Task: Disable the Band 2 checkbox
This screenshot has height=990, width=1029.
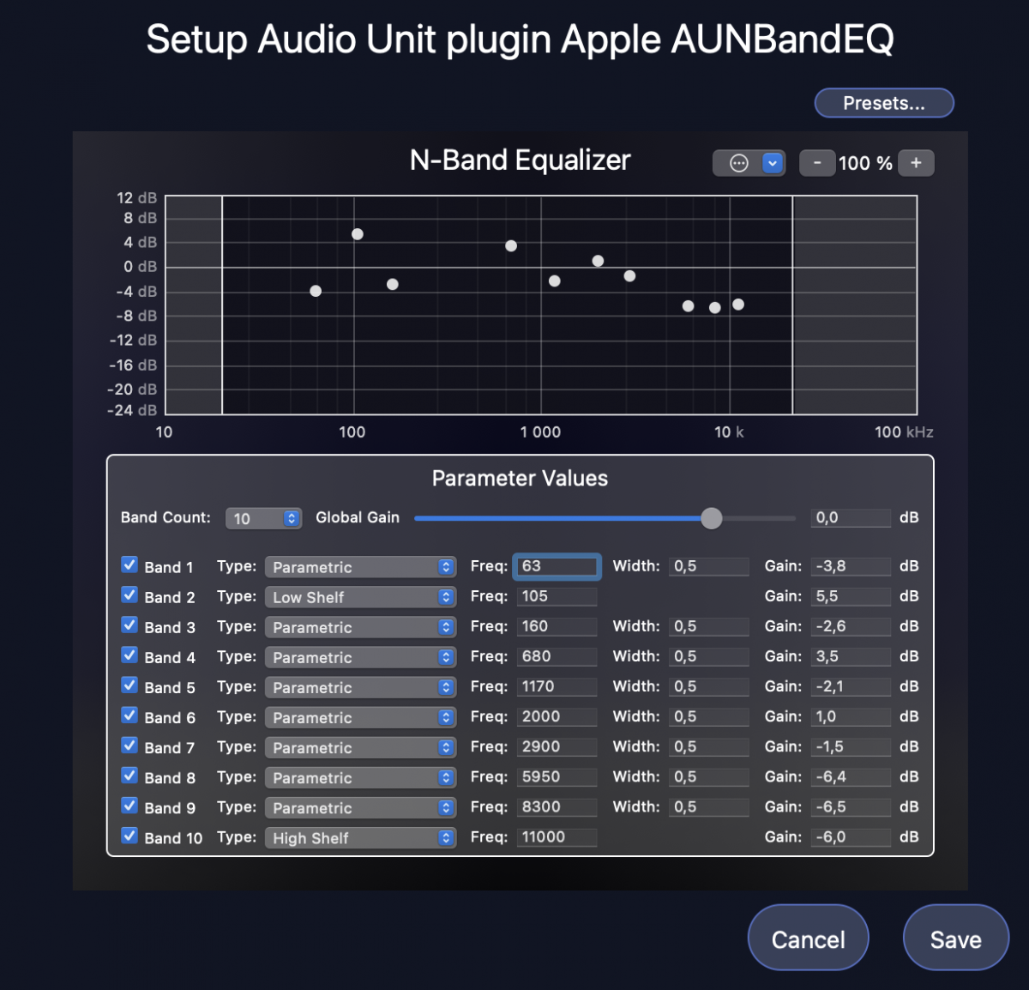Action: [x=129, y=595]
